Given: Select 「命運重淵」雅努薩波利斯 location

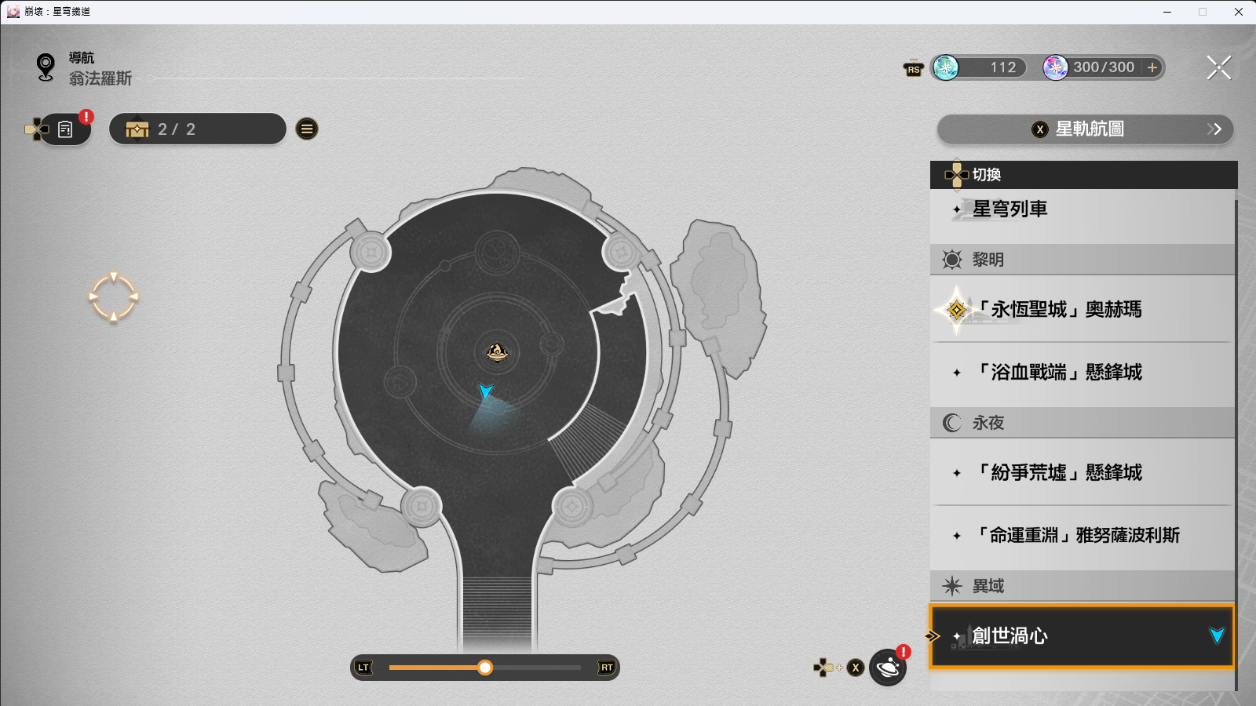Looking at the screenshot, I should (1083, 536).
